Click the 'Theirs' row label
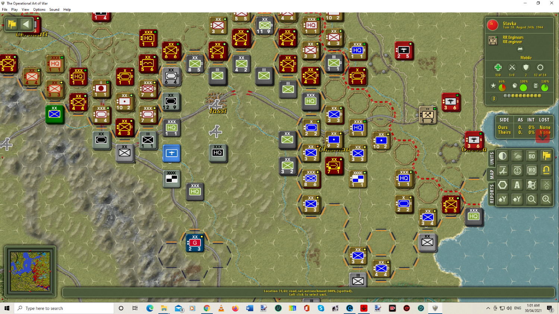This screenshot has width=559, height=314. (504, 132)
